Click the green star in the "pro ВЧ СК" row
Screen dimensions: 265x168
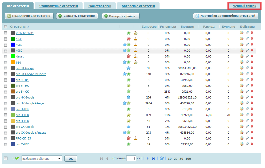point(129,91)
